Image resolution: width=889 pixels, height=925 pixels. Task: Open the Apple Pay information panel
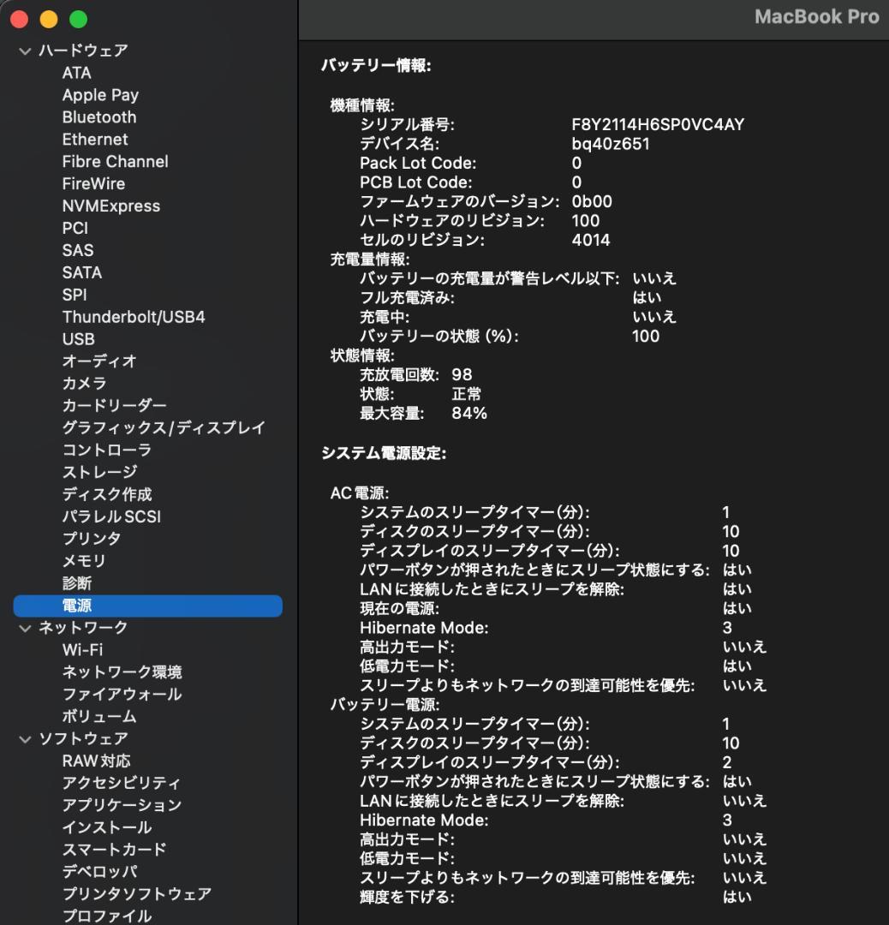click(100, 94)
